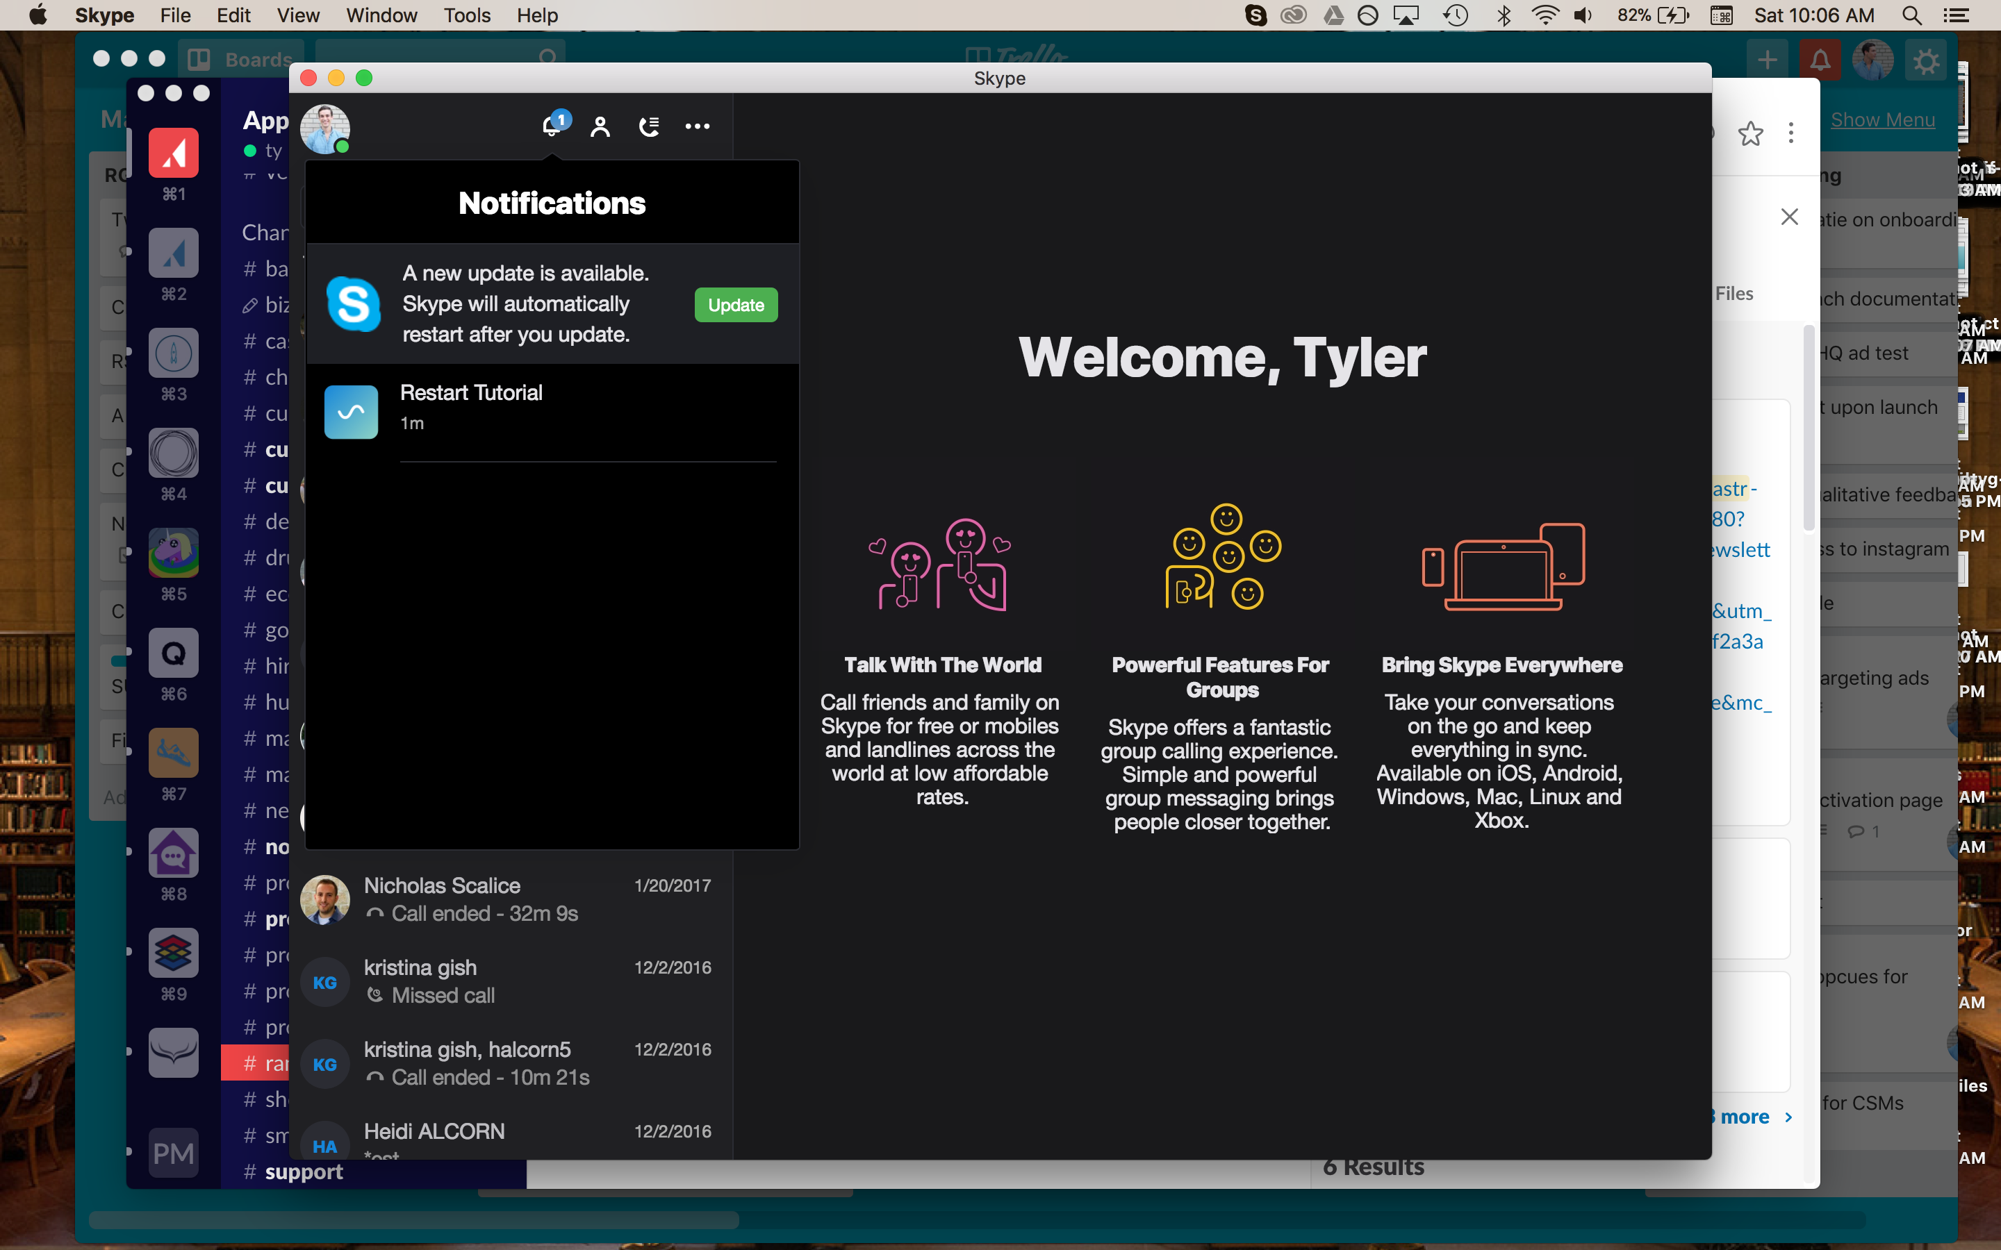This screenshot has width=2001, height=1250.
Task: Open Spotlight search in menu bar
Action: click(1911, 15)
